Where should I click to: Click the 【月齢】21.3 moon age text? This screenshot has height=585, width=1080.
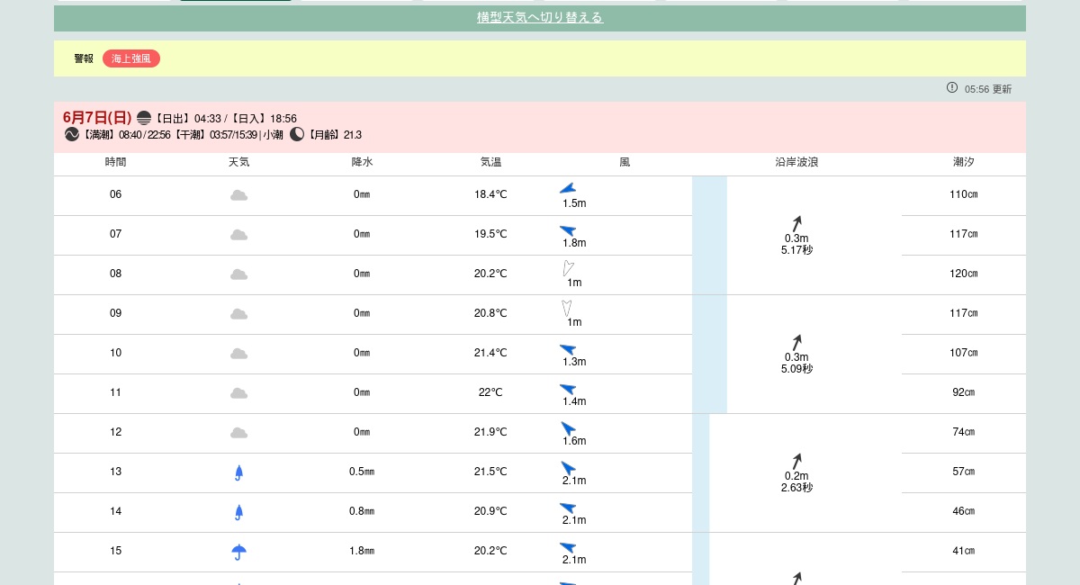pyautogui.click(x=334, y=135)
